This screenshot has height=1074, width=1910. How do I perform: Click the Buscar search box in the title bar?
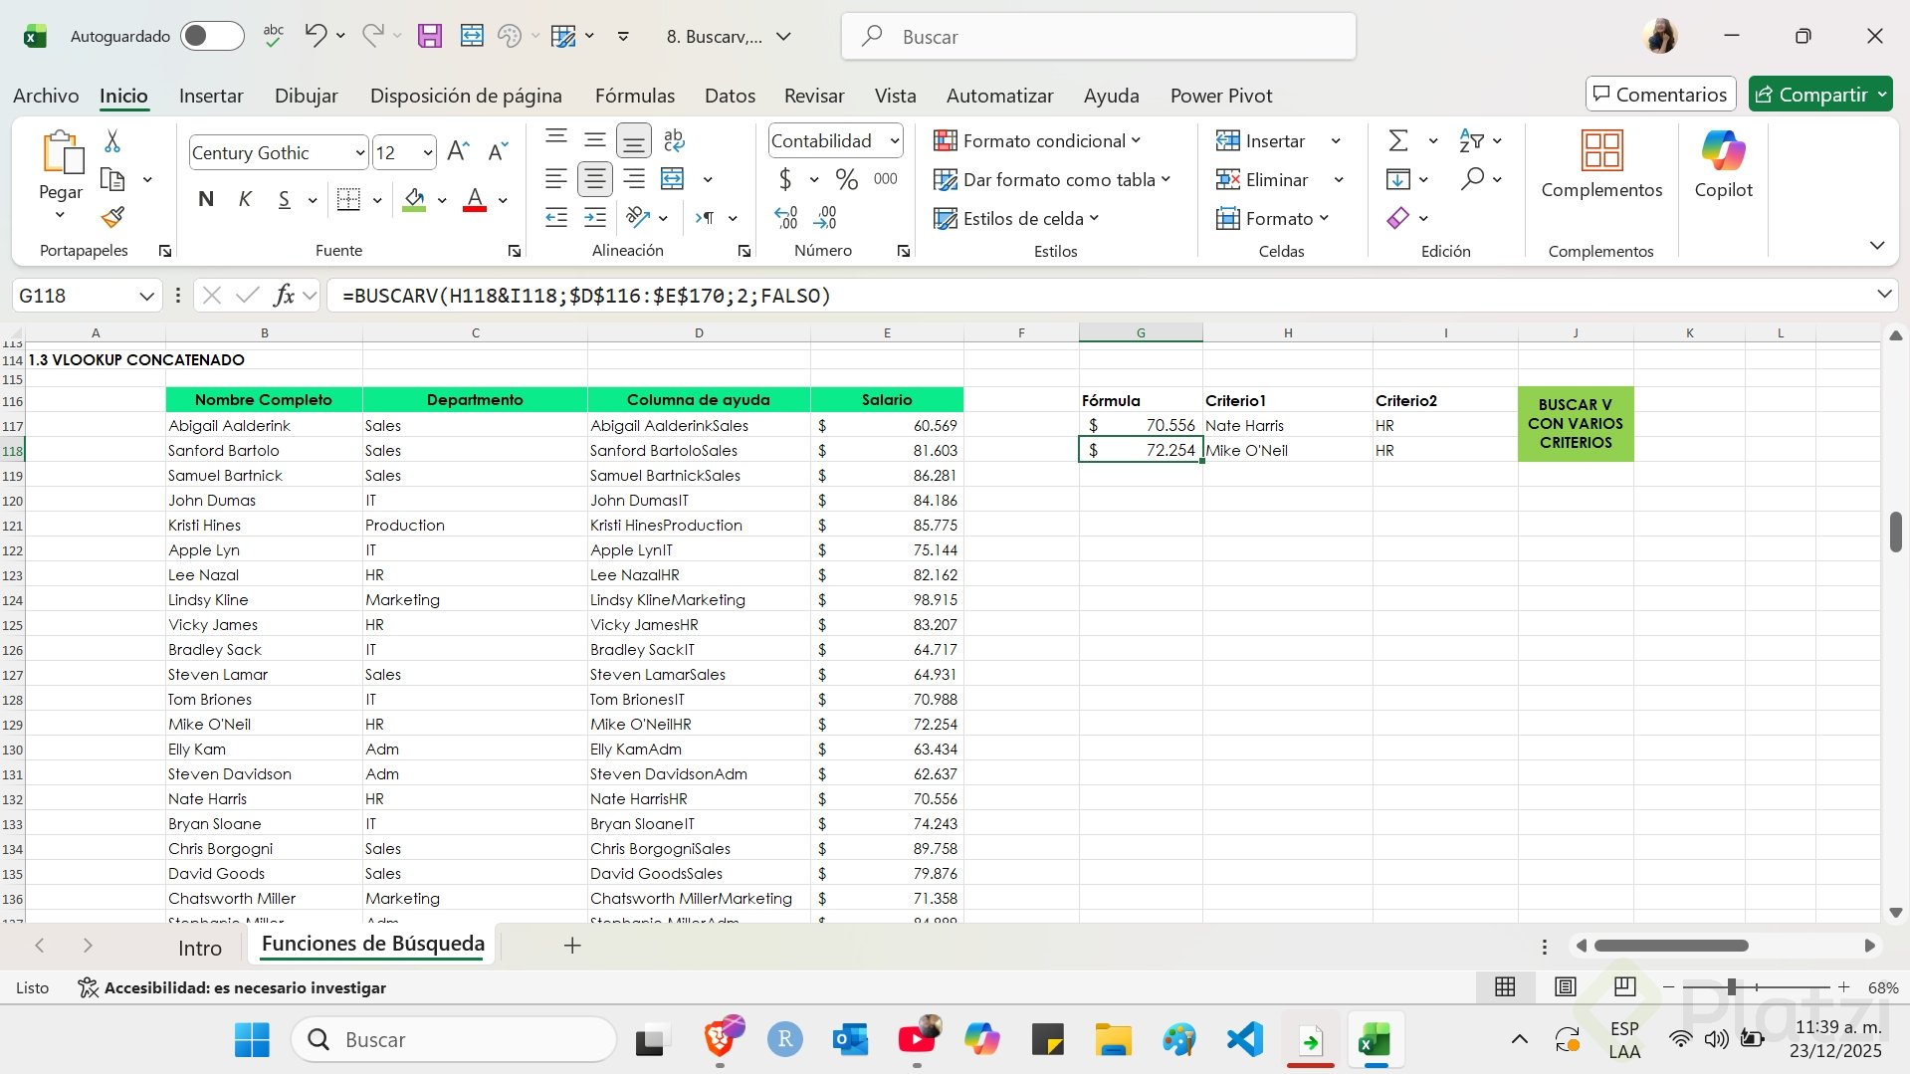tap(1098, 37)
